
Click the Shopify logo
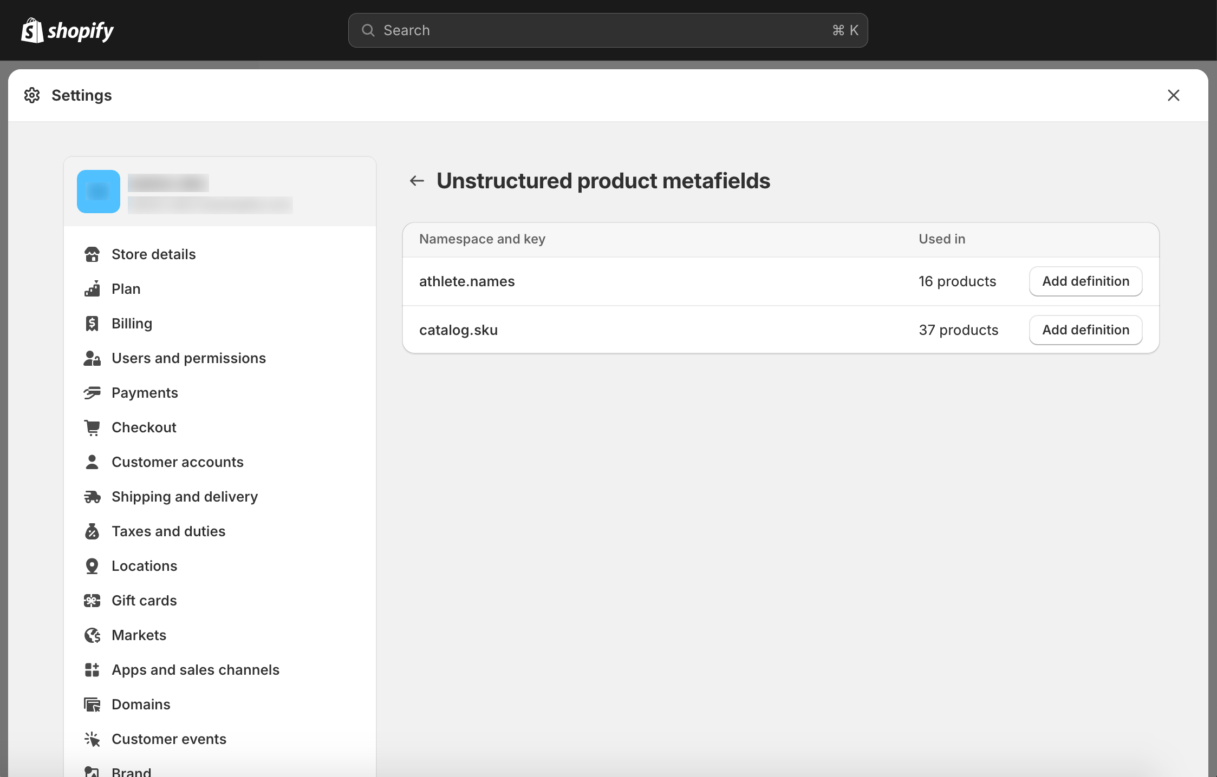tap(67, 30)
